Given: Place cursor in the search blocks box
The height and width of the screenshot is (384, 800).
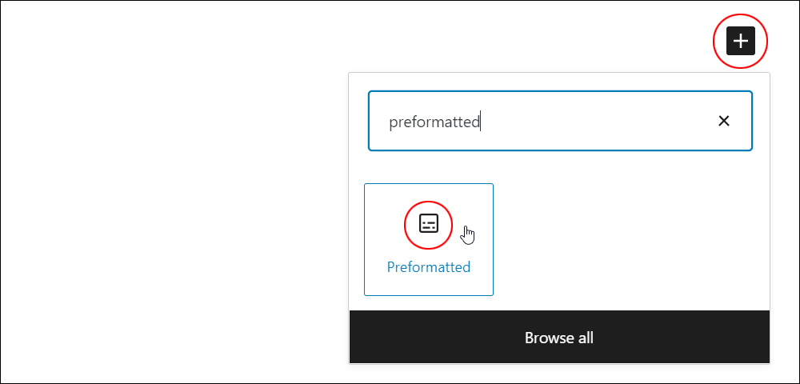Looking at the screenshot, I should (560, 121).
